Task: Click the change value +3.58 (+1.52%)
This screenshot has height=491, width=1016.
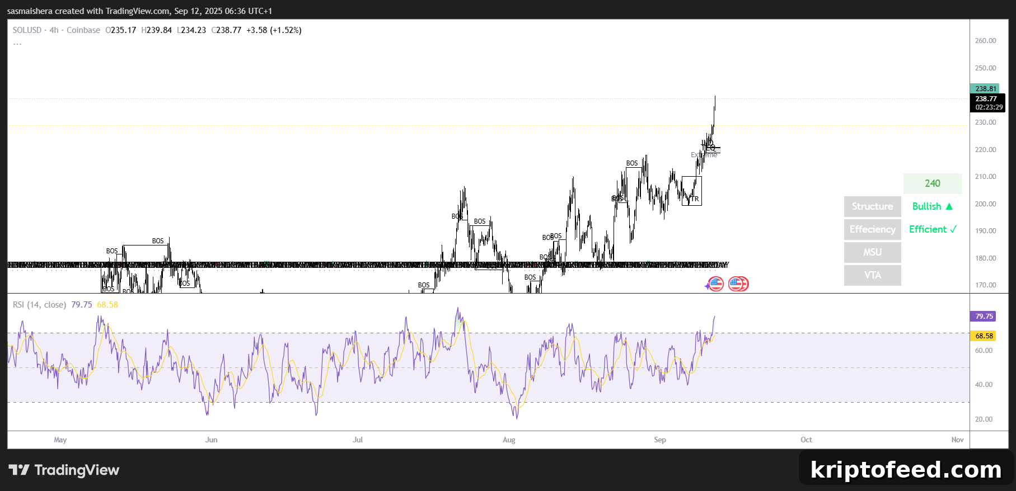Action: 274,30
